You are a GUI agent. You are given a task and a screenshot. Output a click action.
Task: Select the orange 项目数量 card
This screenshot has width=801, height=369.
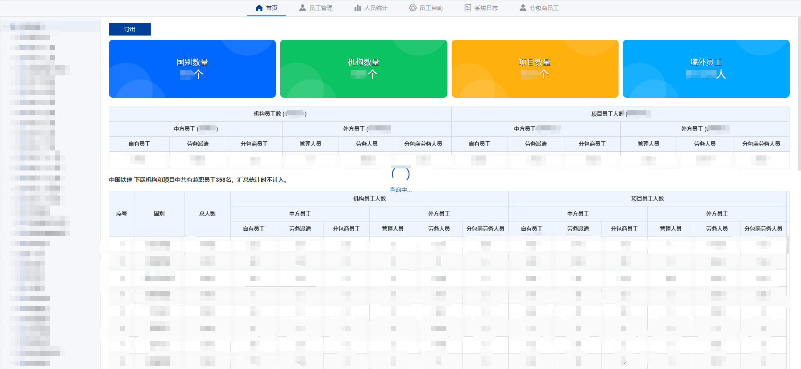tap(535, 69)
